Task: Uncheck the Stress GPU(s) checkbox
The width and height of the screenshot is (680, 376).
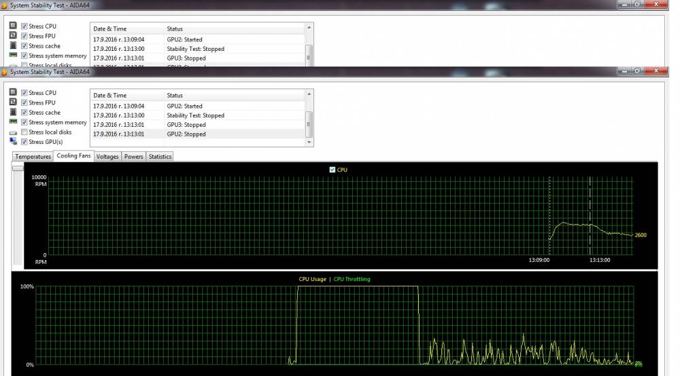Action: coord(24,142)
